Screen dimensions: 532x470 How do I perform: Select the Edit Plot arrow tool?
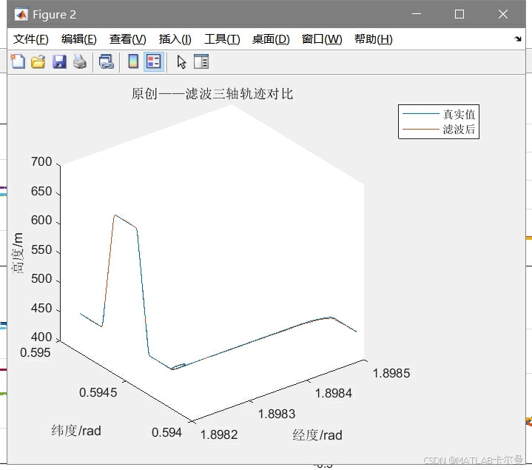(181, 61)
